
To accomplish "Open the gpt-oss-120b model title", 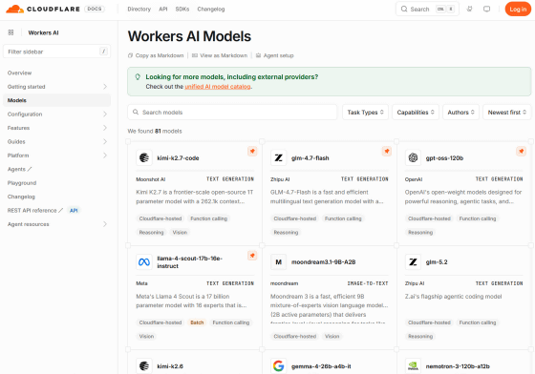I will coord(444,158).
